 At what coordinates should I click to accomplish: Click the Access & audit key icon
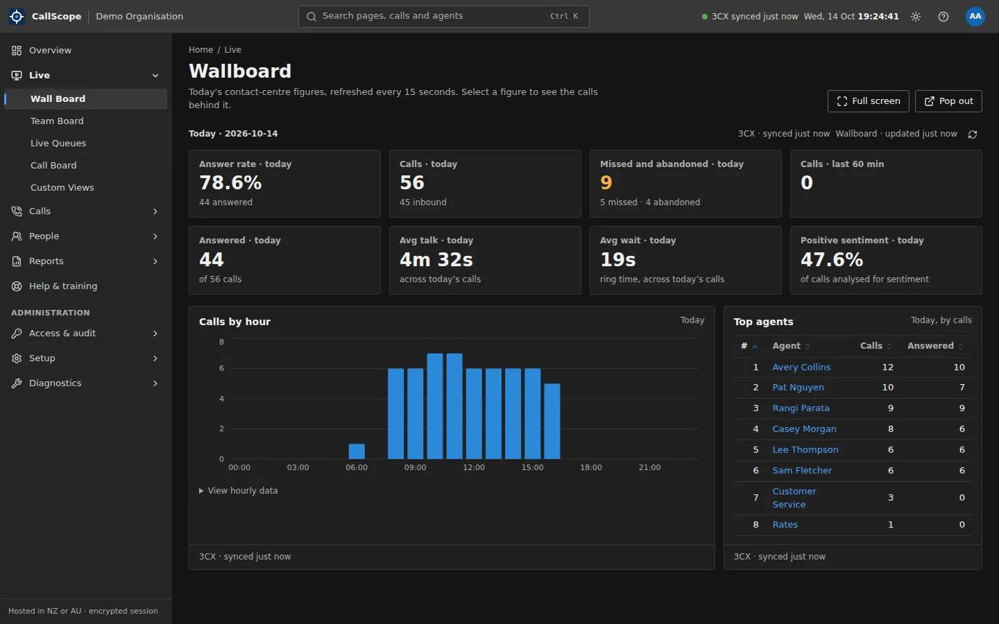[x=17, y=333]
